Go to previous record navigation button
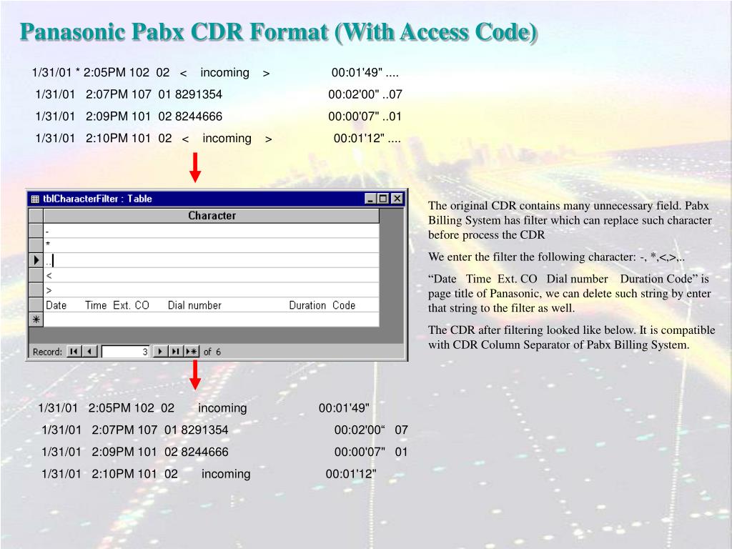Viewport: 732px width, 549px height. pyautogui.click(x=91, y=352)
